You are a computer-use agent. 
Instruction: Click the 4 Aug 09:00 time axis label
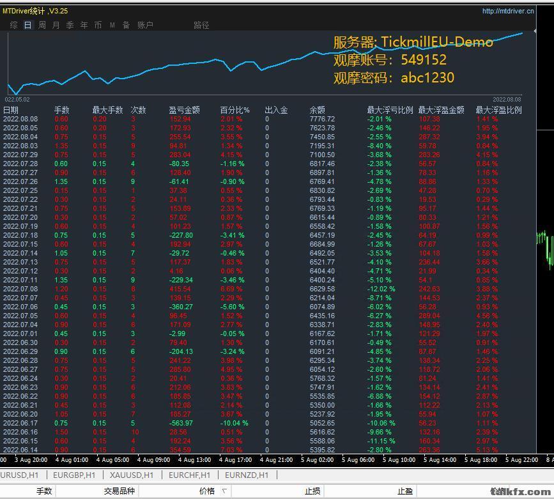(153, 460)
